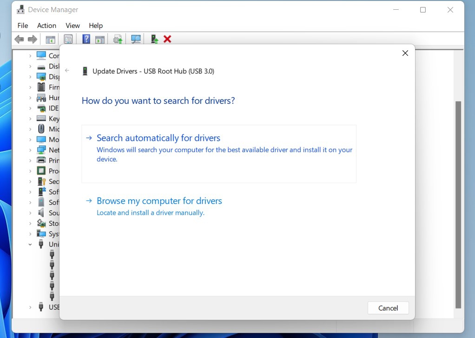The height and width of the screenshot is (338, 475).
Task: Select the 'IDE' tree row text
Action: click(53, 108)
